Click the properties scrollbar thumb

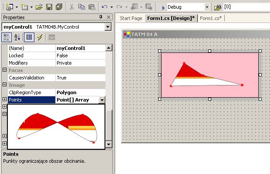coord(109,125)
